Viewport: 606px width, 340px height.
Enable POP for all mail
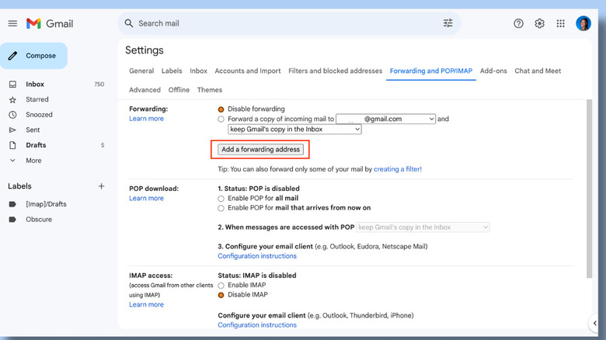click(x=221, y=199)
